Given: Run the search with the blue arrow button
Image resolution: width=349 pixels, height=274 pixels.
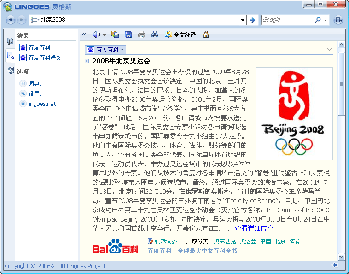Looking at the screenshot, I should (252, 20).
